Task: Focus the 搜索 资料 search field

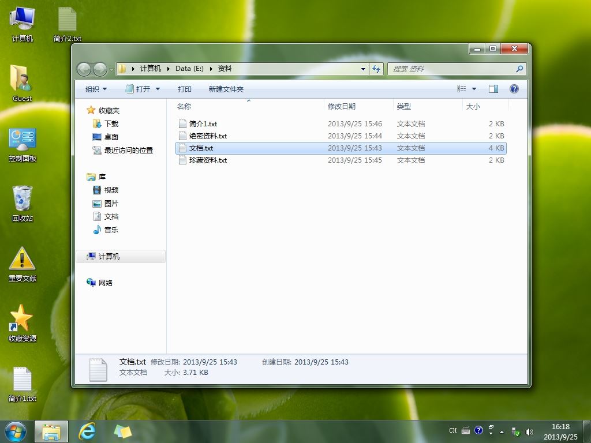Action: [452, 69]
